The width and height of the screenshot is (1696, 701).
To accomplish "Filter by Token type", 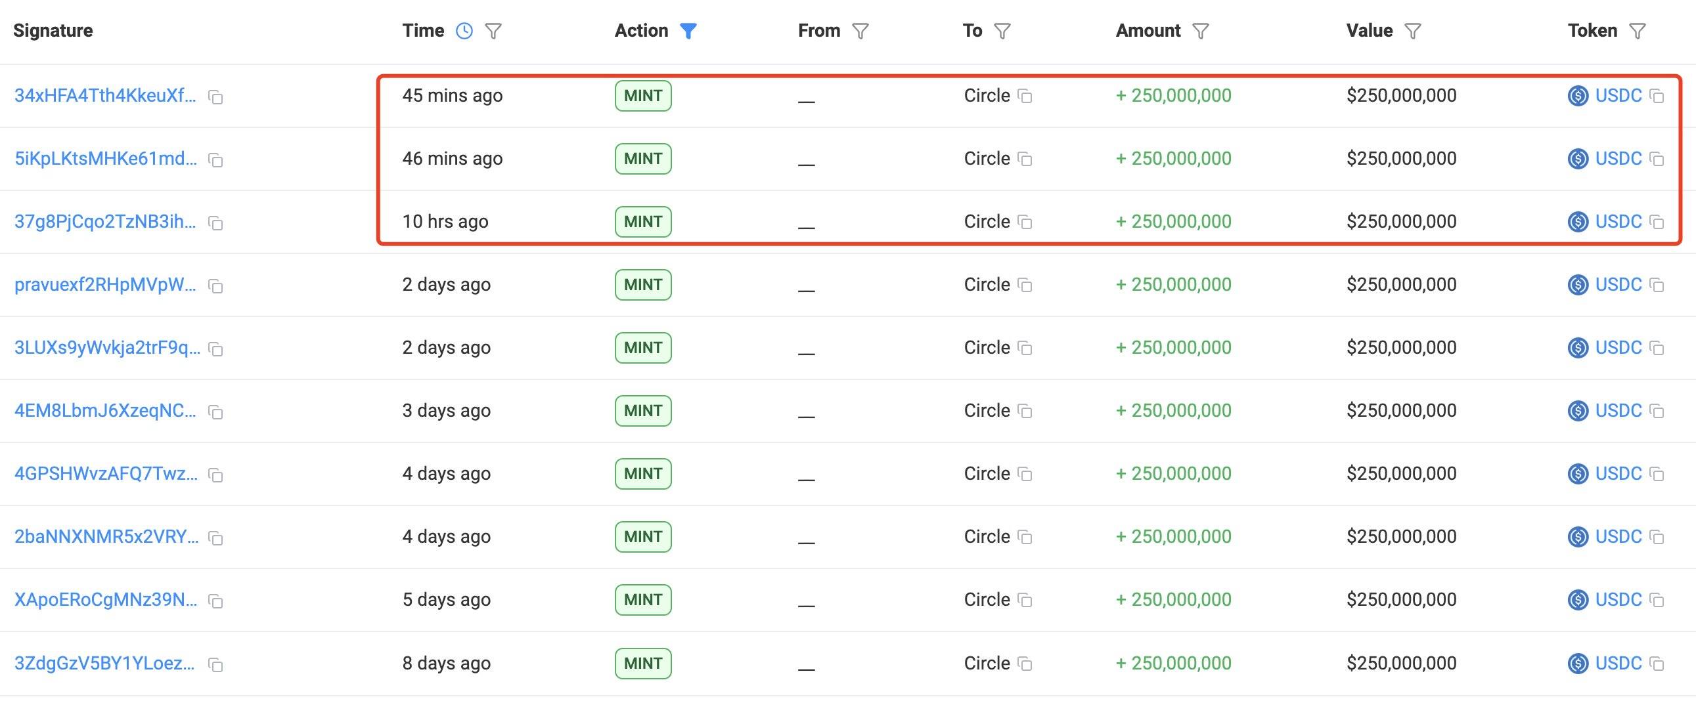I will tap(1637, 31).
